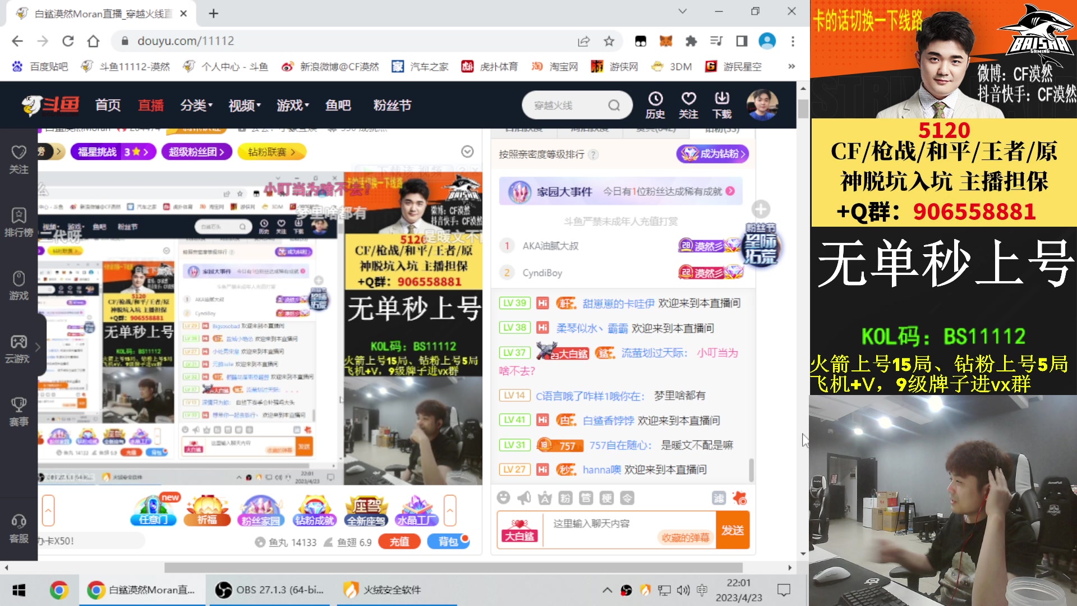Click the 粉 fan badge icon in the chat toolbar
1077x606 pixels.
tap(565, 498)
